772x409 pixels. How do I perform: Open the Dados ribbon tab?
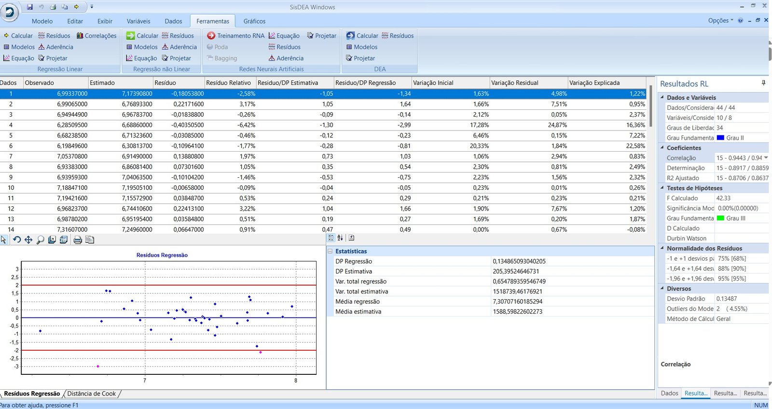coord(173,21)
